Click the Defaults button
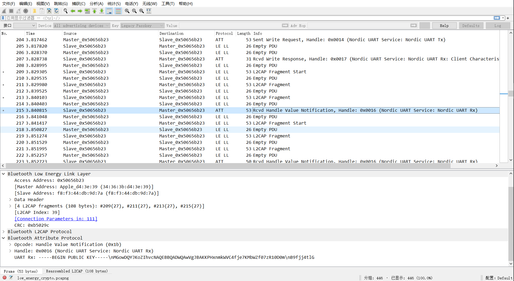Image resolution: width=514 pixels, height=281 pixels. 471,26
